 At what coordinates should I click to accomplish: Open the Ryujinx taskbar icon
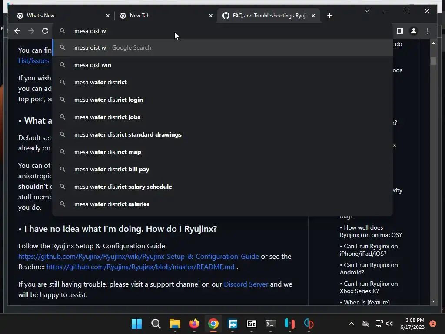coord(290,324)
